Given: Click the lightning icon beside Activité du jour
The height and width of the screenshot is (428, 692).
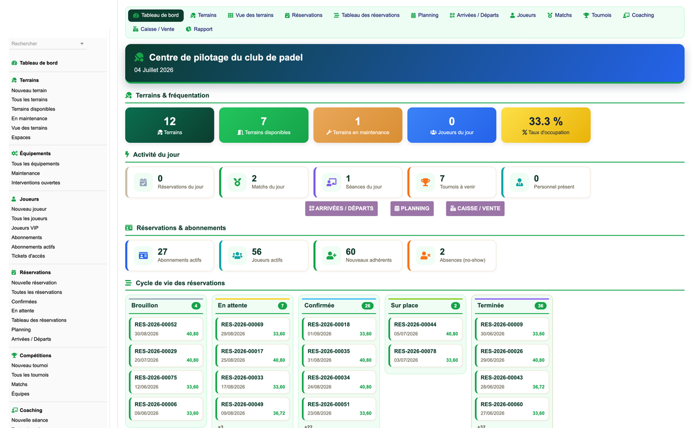Looking at the screenshot, I should 128,154.
